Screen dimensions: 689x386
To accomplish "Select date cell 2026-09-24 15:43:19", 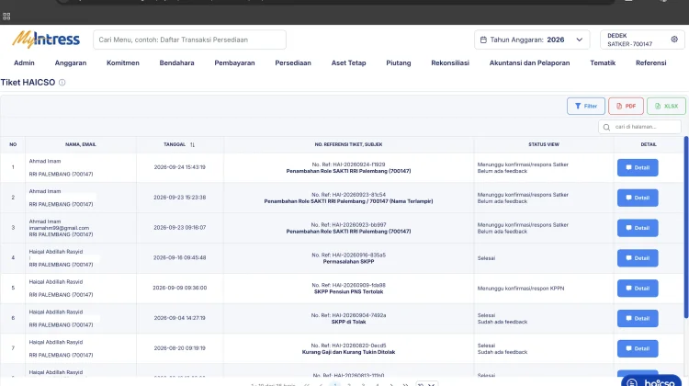I will tap(179, 167).
